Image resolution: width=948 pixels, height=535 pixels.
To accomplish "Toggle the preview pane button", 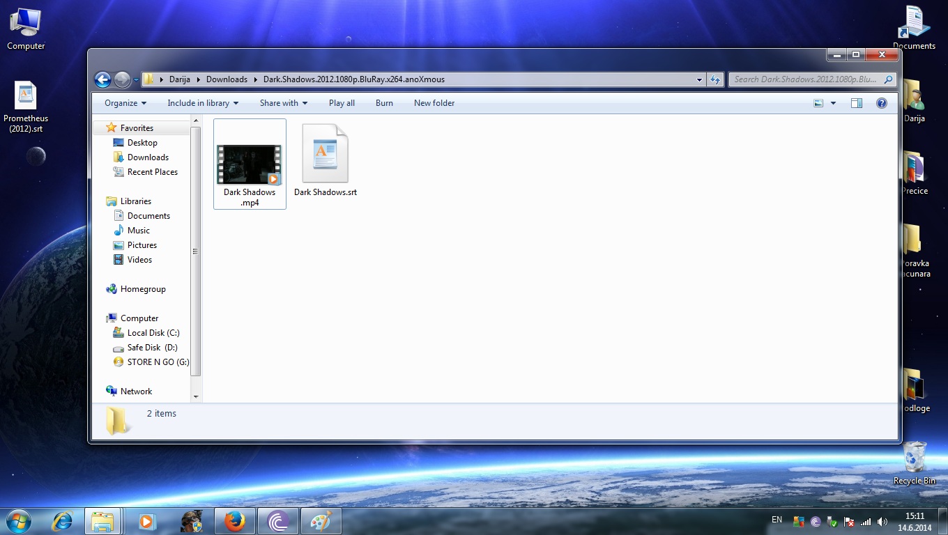I will tap(857, 103).
